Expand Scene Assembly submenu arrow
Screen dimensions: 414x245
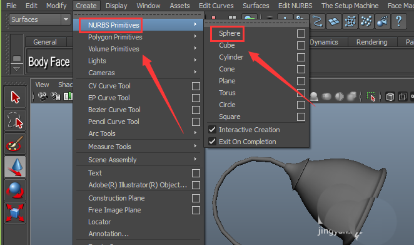pos(195,159)
